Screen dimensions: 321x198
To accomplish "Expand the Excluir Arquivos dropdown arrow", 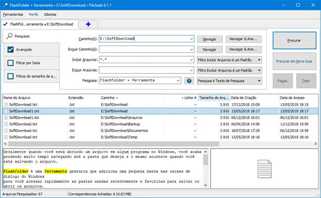I will [x=191, y=70].
